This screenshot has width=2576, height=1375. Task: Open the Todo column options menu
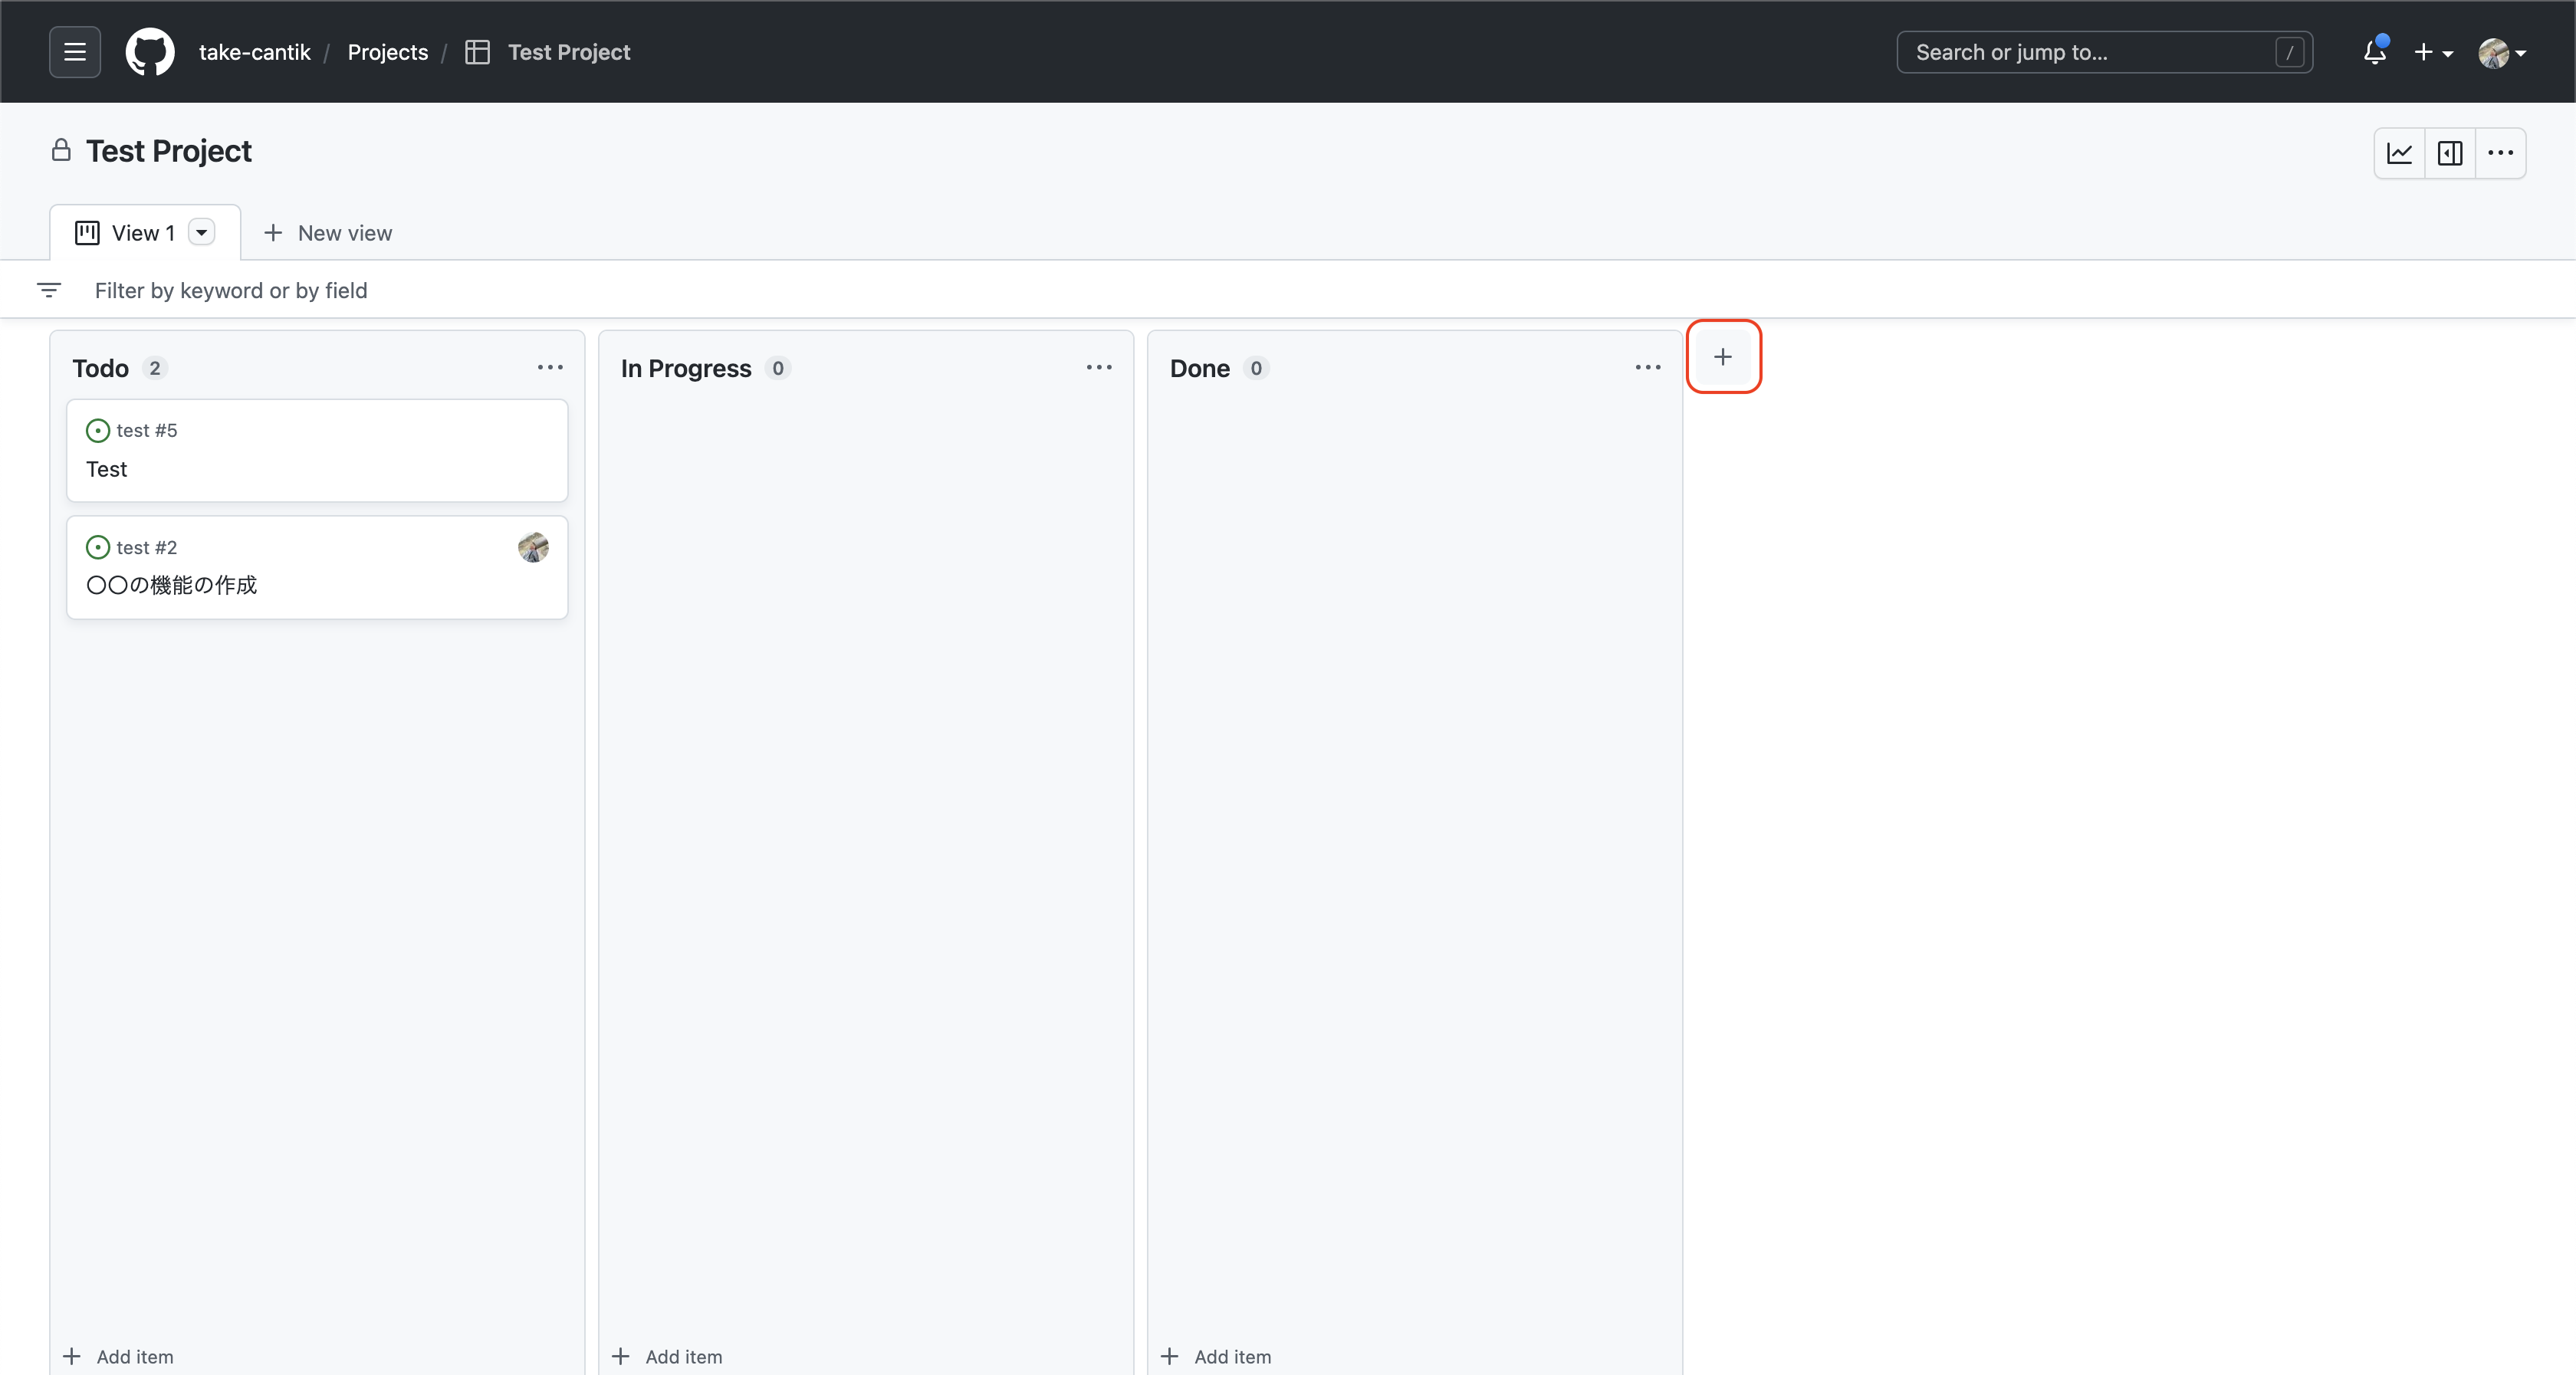pos(550,368)
